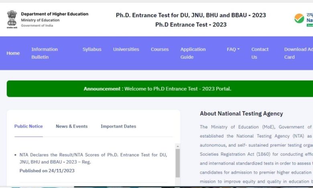Open the Universities navigation link

coord(126,49)
